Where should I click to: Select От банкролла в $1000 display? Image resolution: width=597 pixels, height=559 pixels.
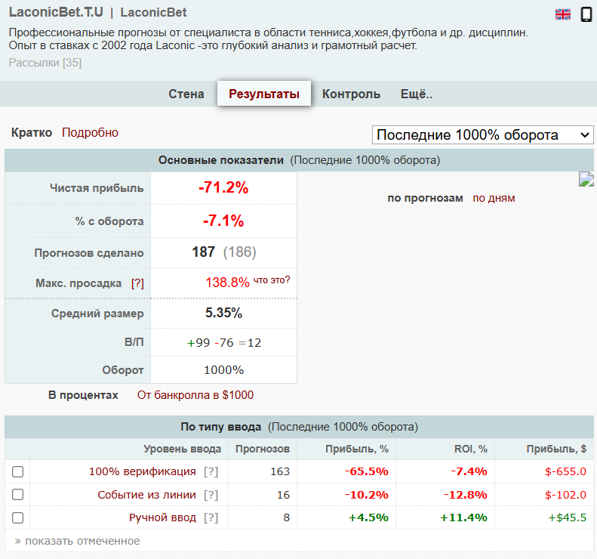(x=195, y=395)
